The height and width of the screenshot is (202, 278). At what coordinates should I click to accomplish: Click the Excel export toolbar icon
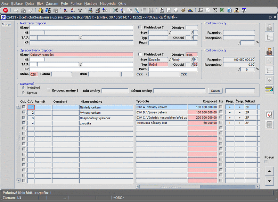point(222,10)
